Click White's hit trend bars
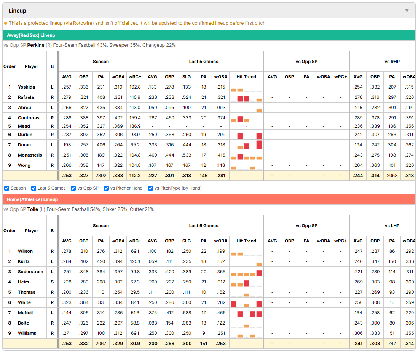This screenshot has width=418, height=353. (246, 302)
